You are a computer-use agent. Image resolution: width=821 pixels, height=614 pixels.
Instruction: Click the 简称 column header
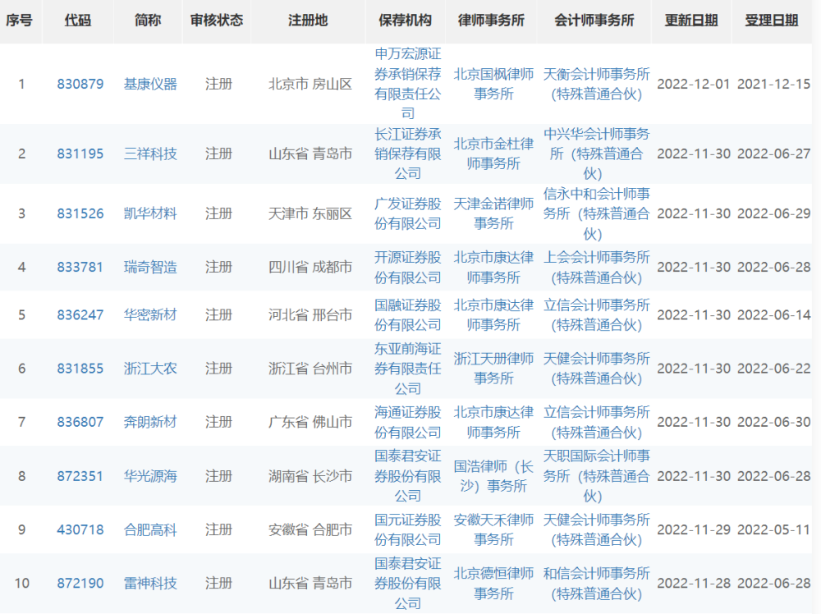point(148,21)
